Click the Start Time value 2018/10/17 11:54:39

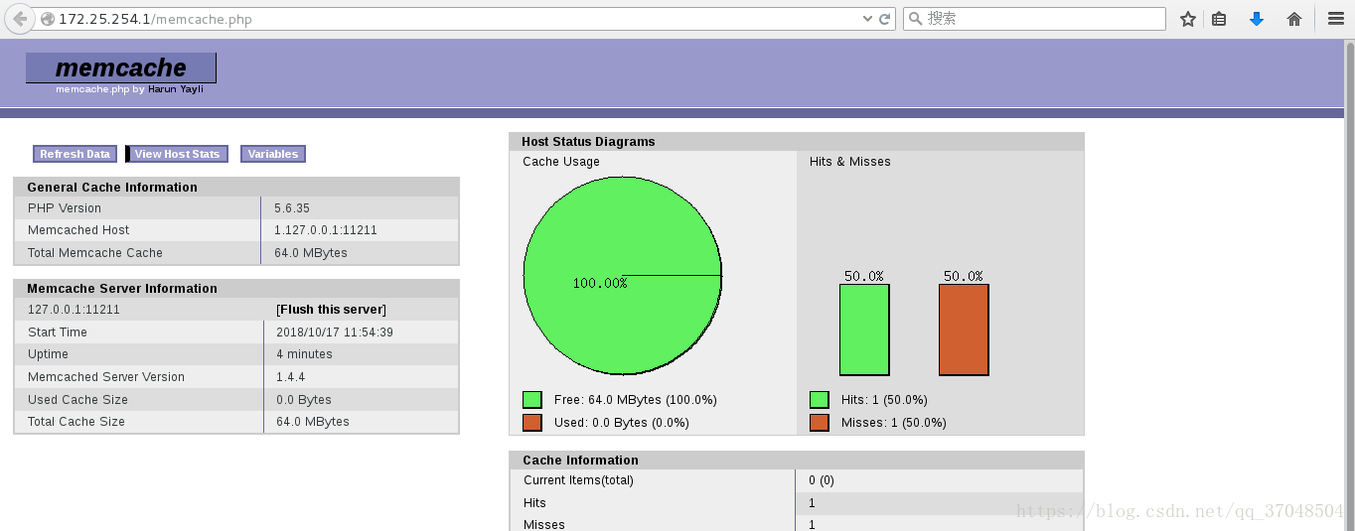(335, 332)
